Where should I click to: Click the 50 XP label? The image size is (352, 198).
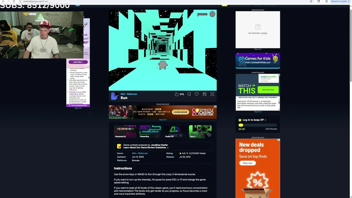[x=242, y=129]
